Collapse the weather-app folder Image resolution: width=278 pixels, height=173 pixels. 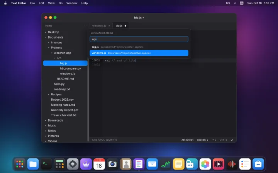coord(52,53)
